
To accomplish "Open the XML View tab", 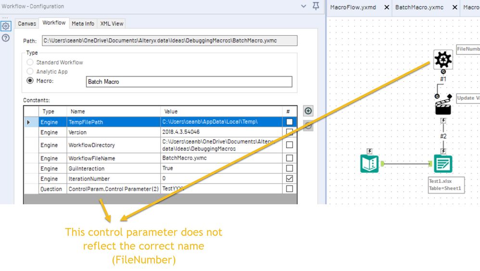I will click(x=112, y=24).
